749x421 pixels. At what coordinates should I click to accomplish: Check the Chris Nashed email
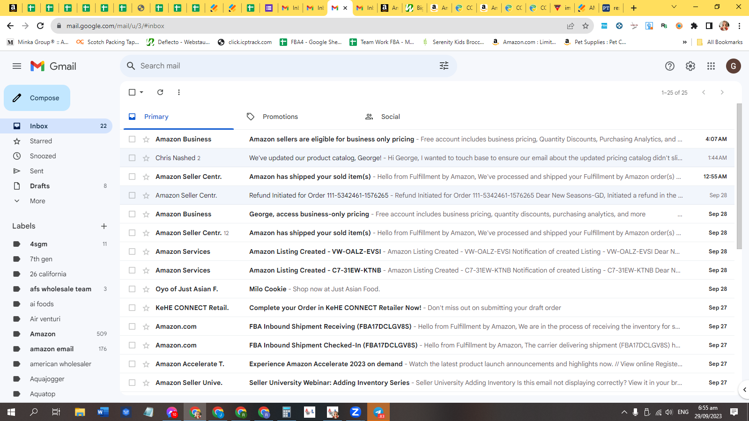tap(132, 158)
